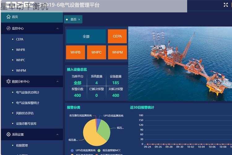The image size is (232, 155).
Task: Click the 系统数量 value 4
Action: tap(97, 83)
